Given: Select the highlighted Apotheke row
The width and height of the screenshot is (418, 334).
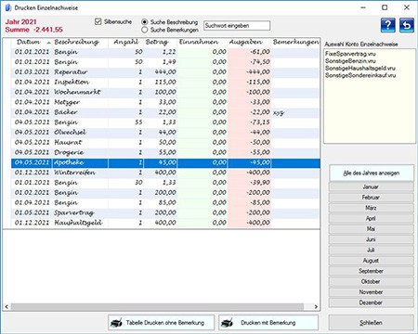Looking at the screenshot, I should click(165, 162).
